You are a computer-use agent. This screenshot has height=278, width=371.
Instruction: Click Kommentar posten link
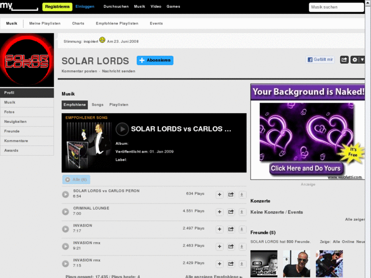pyautogui.click(x=79, y=71)
